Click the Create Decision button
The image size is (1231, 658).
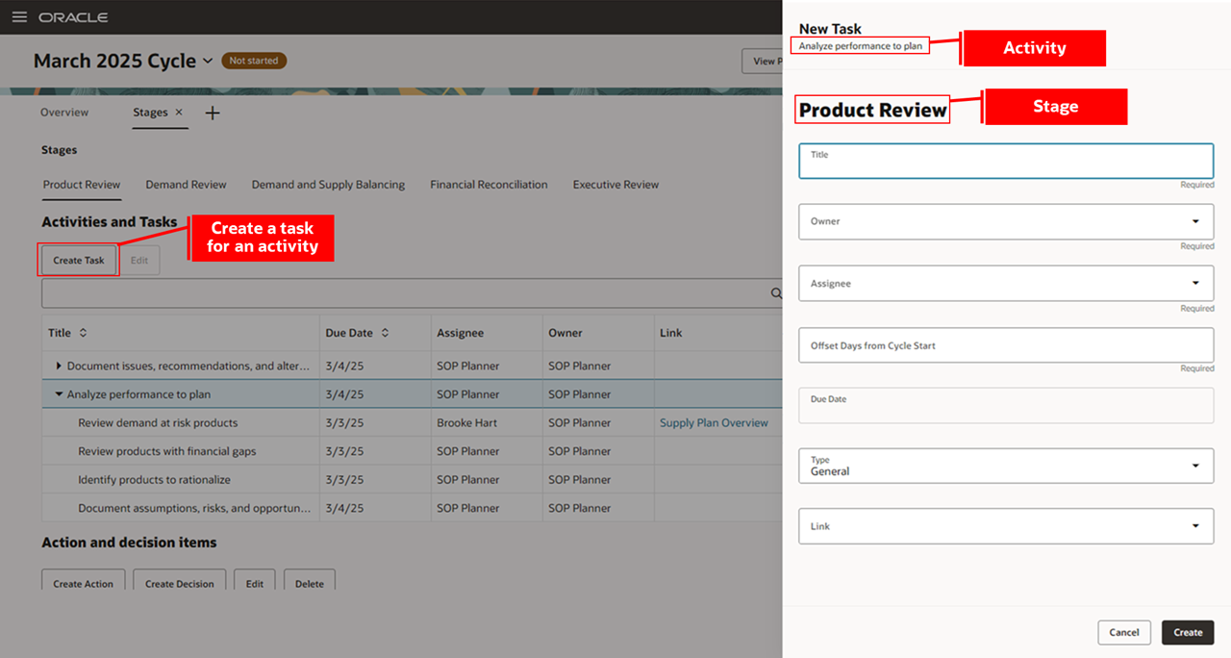pos(180,580)
